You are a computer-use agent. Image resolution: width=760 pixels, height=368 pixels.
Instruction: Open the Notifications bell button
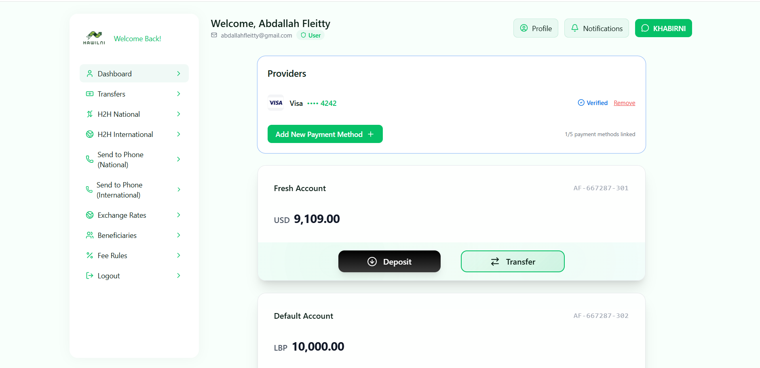pyautogui.click(x=596, y=28)
